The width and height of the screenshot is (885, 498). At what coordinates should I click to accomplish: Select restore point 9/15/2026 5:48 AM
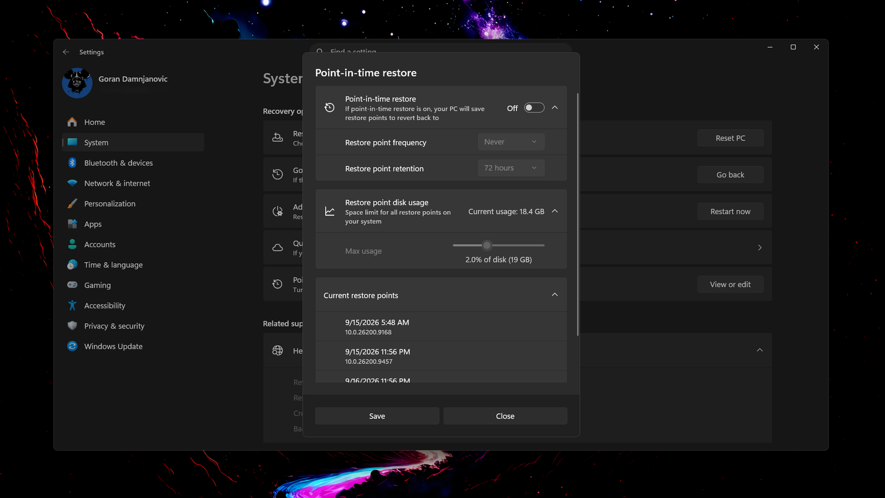coord(441,327)
